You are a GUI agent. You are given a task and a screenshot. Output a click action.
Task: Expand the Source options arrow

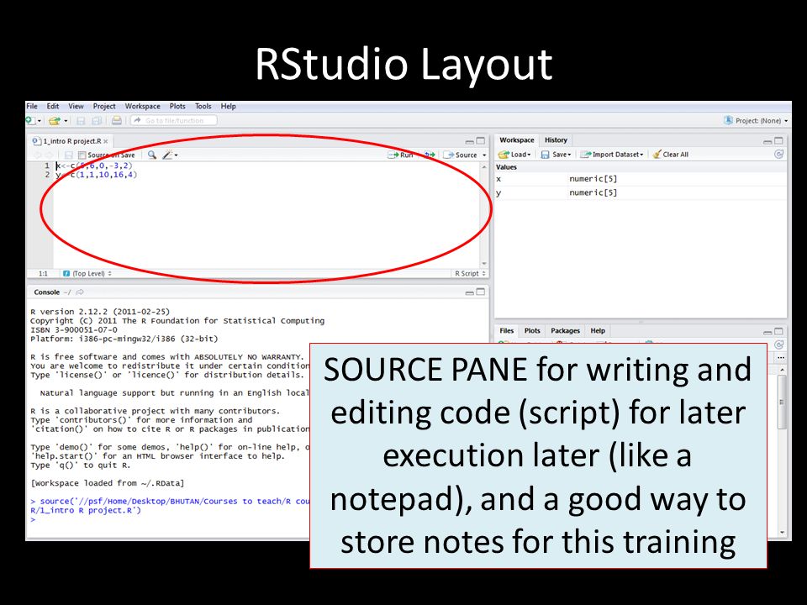(x=484, y=155)
